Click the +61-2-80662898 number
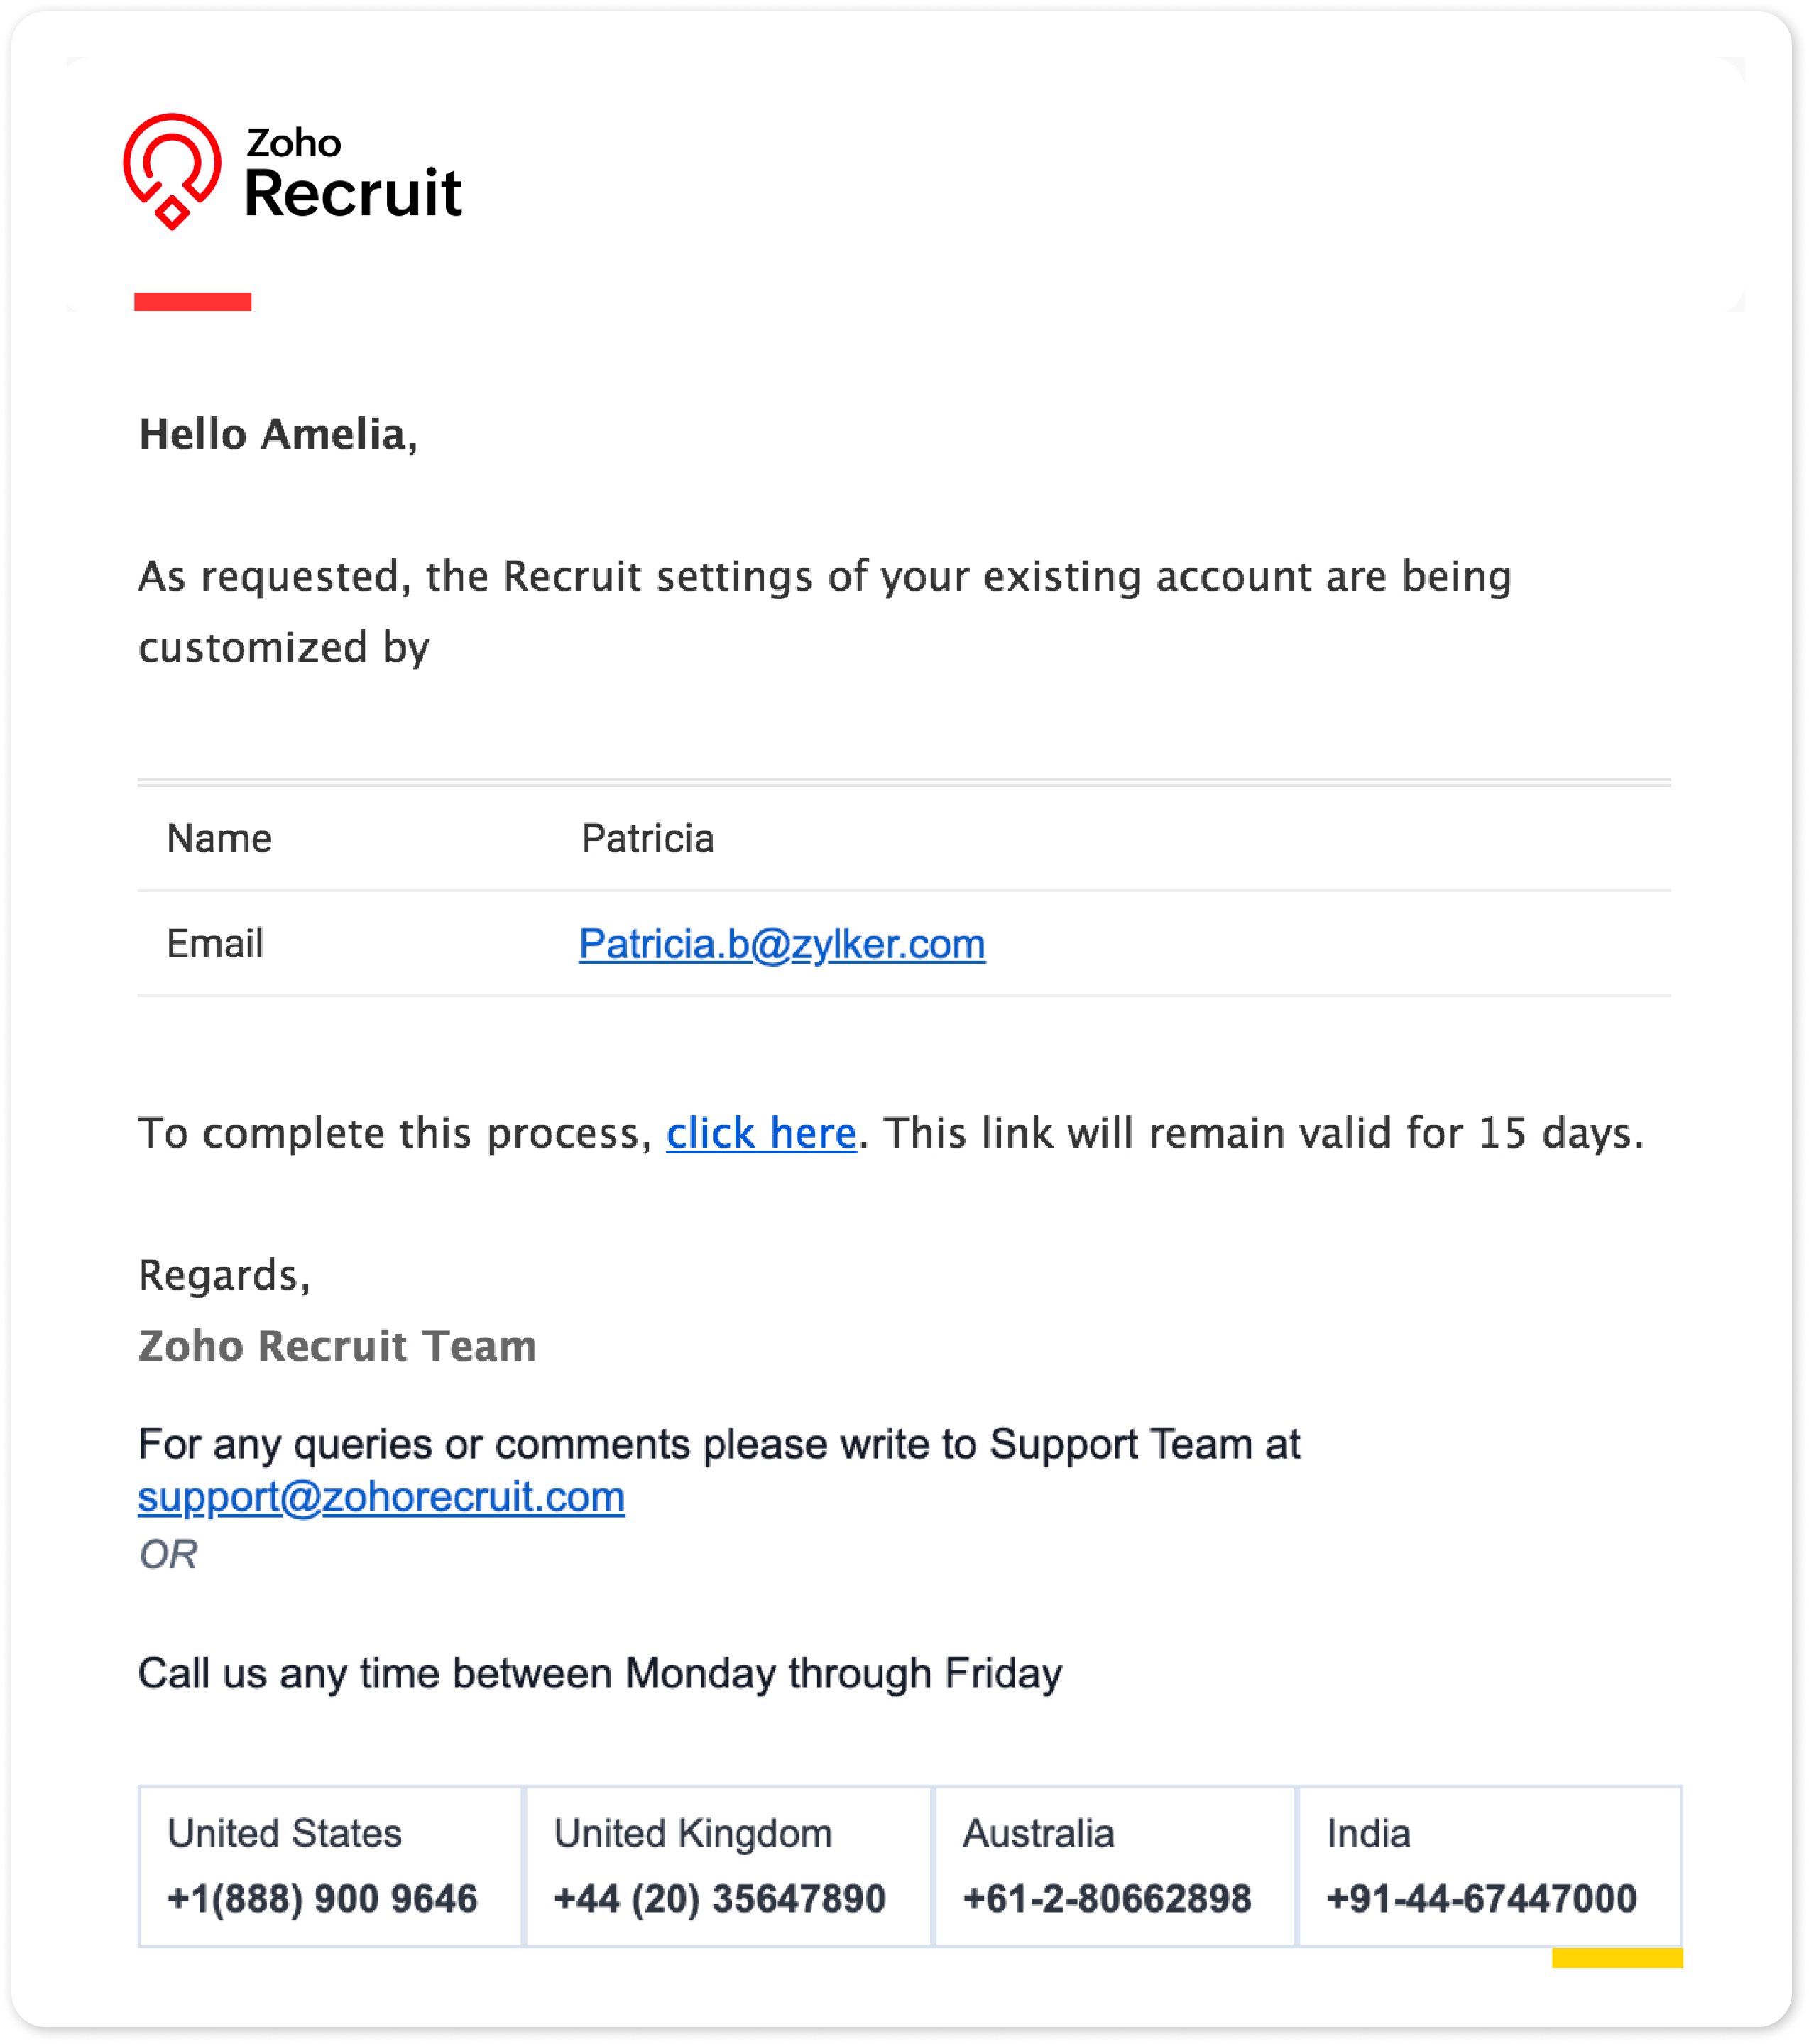1809x2044 pixels. (x=1106, y=1898)
